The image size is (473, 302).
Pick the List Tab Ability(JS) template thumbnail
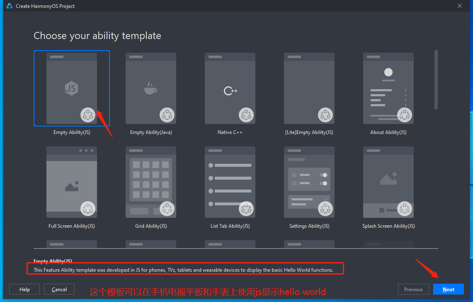230,182
